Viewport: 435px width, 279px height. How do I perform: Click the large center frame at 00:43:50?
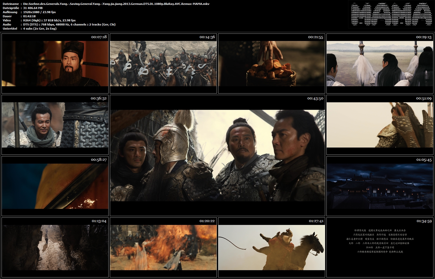[217, 155]
